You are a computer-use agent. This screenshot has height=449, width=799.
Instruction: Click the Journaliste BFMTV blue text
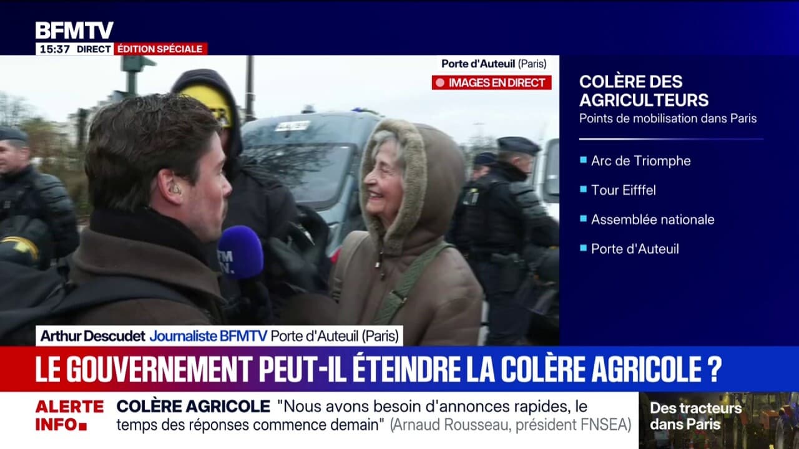pos(208,336)
